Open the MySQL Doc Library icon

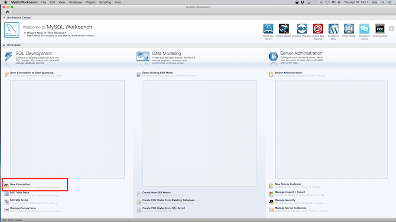pyautogui.click(x=268, y=29)
